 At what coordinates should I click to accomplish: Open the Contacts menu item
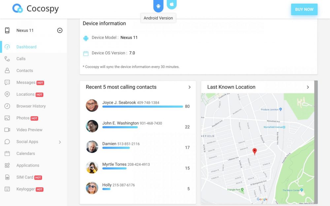coord(34,71)
